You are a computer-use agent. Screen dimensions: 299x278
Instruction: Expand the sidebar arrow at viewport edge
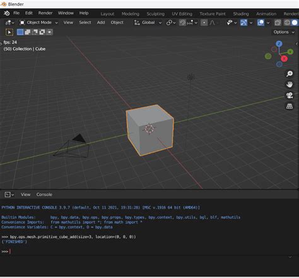click(297, 44)
